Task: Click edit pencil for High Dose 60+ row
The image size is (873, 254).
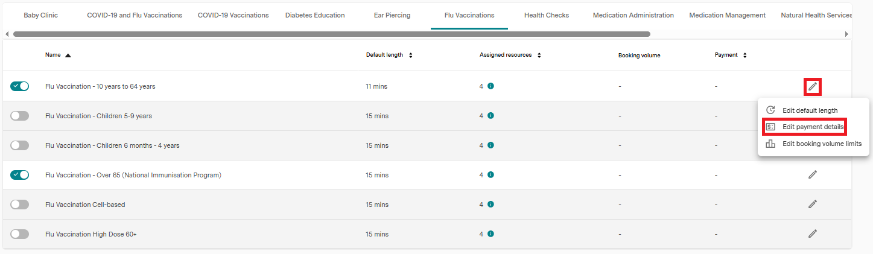Action: [813, 234]
